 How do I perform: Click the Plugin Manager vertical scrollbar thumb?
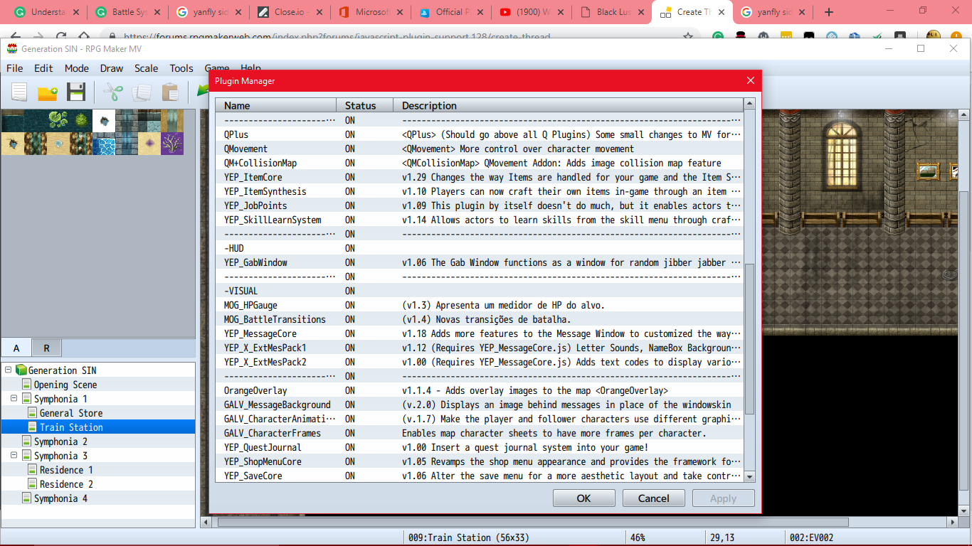pos(749,338)
